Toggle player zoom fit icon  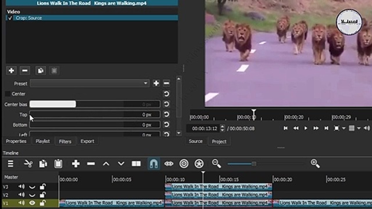click(x=337, y=128)
